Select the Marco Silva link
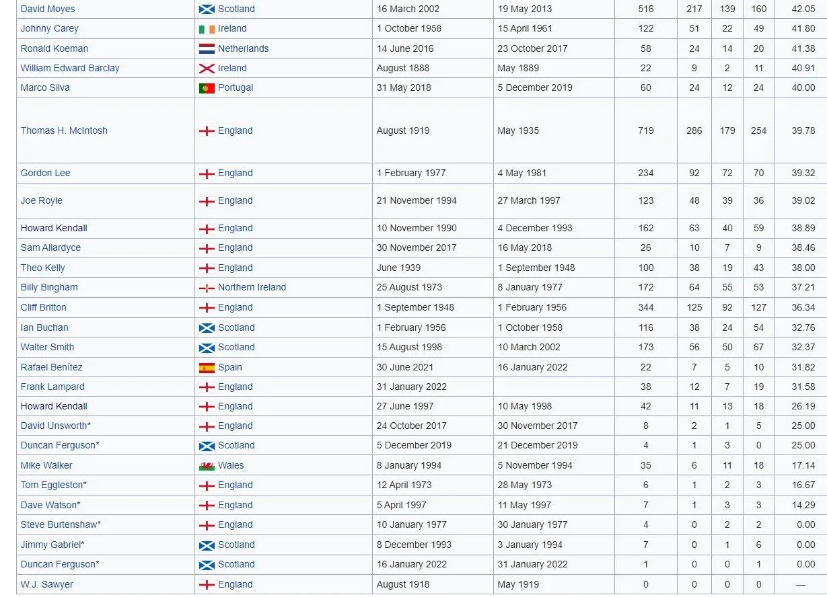 pos(45,87)
